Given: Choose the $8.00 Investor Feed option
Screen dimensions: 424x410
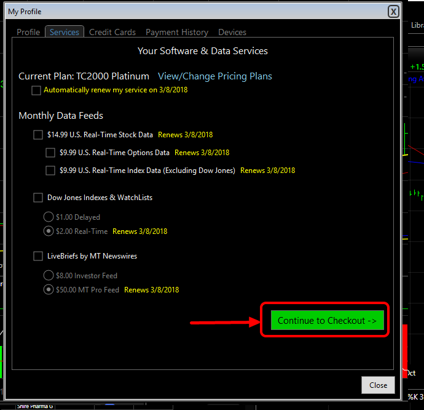Looking at the screenshot, I should (x=49, y=275).
